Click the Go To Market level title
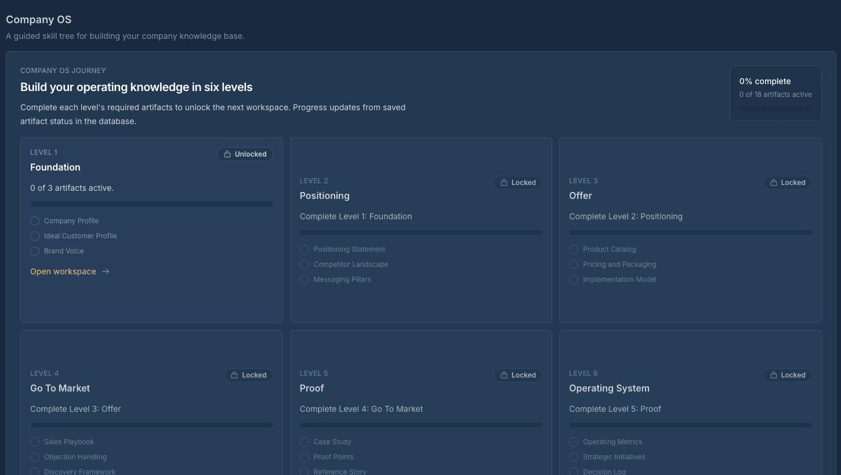The image size is (841, 475). click(60, 388)
